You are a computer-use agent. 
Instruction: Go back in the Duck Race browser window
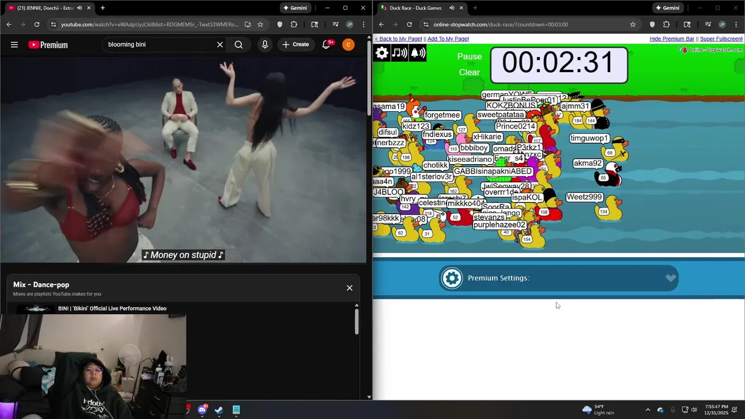click(x=381, y=24)
